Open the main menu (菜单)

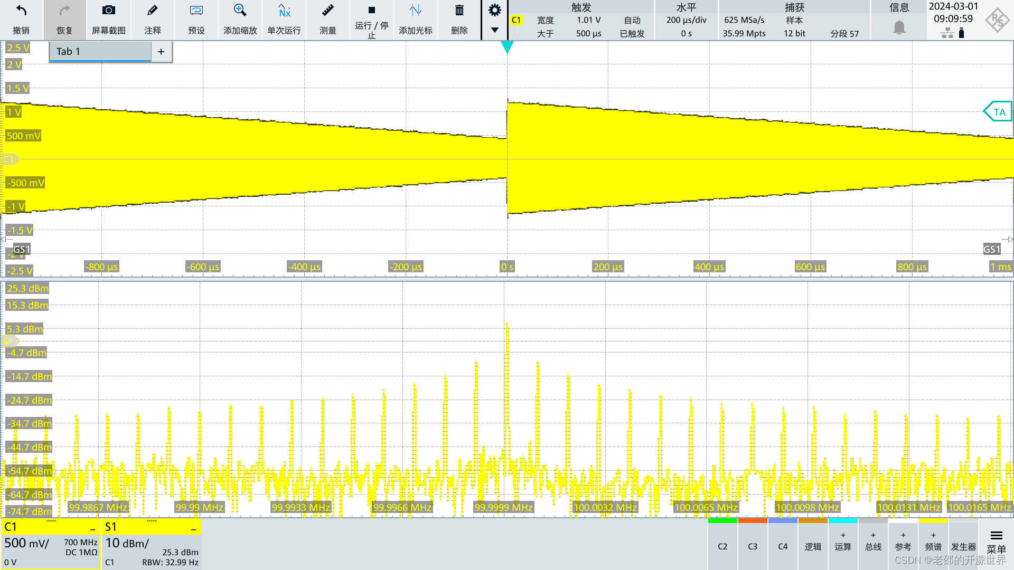coord(996,542)
